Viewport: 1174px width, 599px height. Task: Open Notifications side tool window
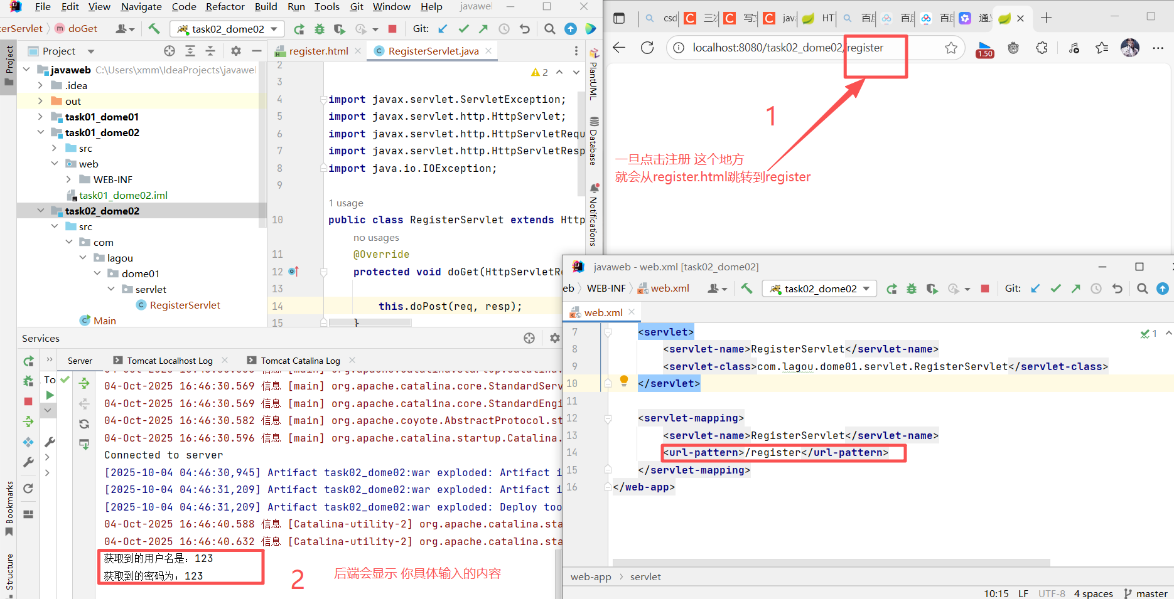[x=594, y=215]
